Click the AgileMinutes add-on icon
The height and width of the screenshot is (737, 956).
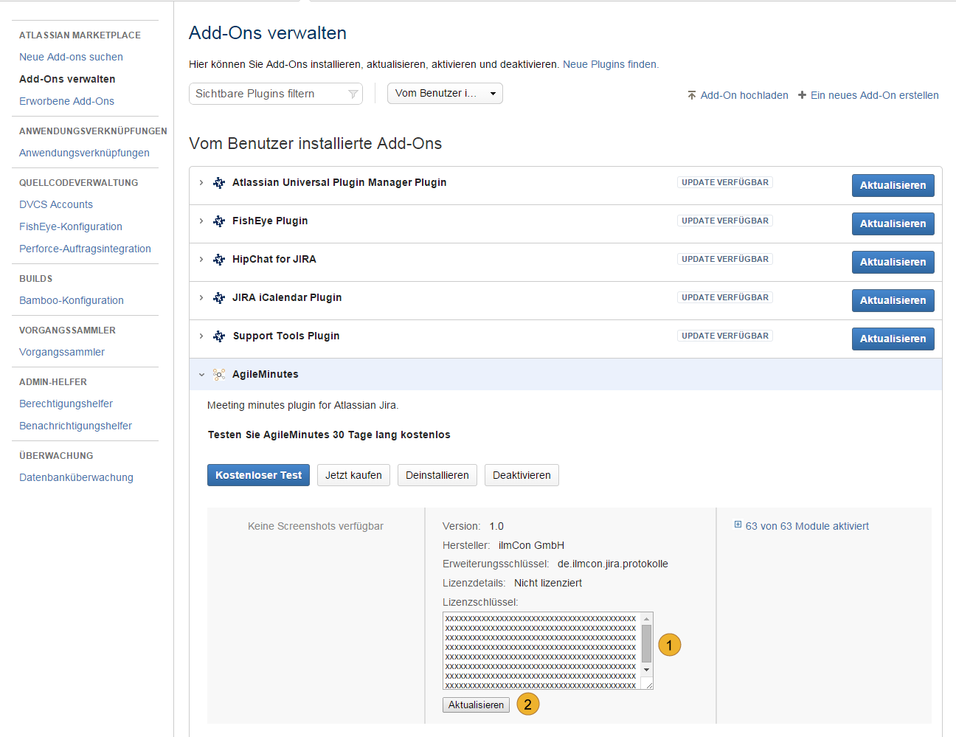219,375
